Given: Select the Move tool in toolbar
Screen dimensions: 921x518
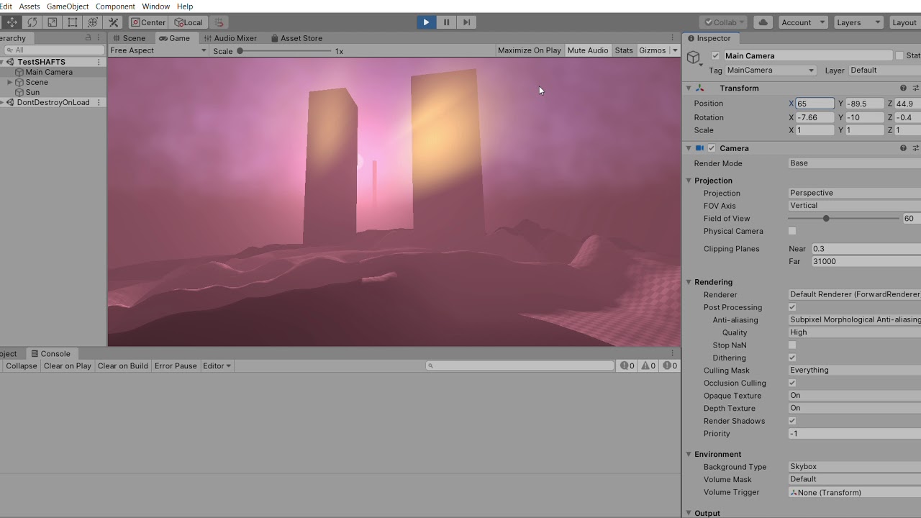Looking at the screenshot, I should (x=12, y=22).
